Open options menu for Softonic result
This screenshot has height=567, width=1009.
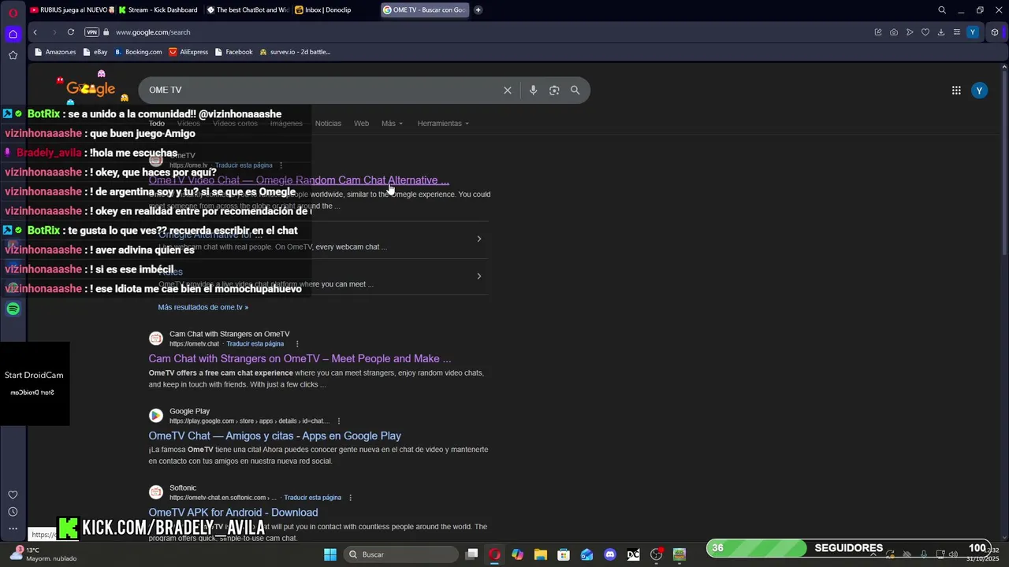click(350, 498)
